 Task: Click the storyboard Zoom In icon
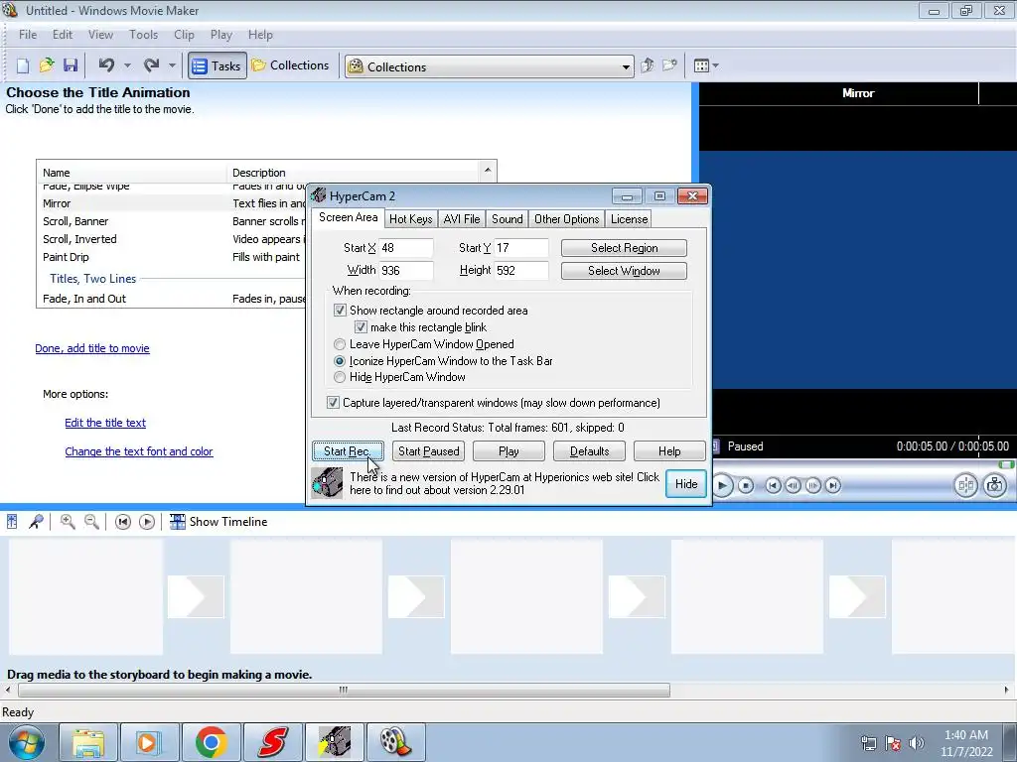[67, 522]
